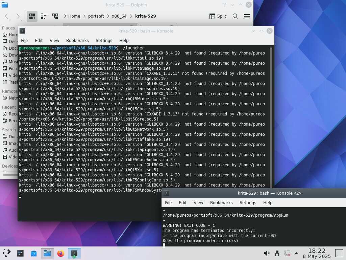Select Videos icon under Places in Dolphin
Viewport: 346px width, 260px height.
click(x=5, y=75)
